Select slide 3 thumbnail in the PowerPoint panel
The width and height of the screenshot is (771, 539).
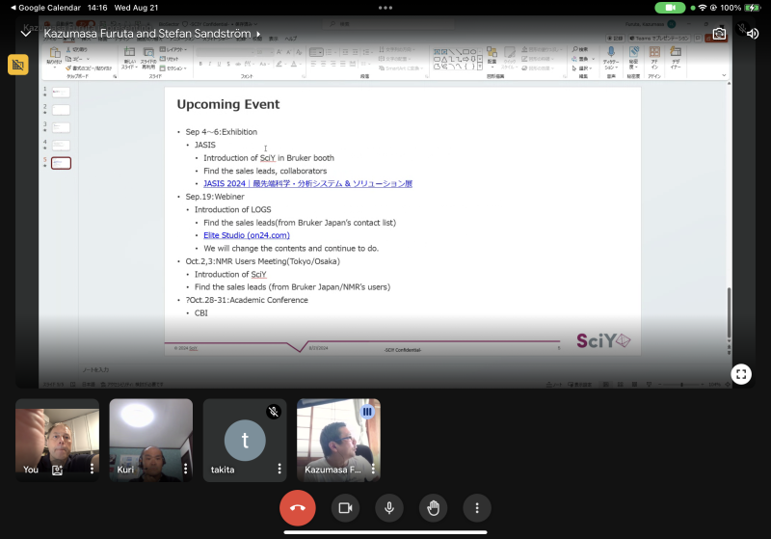tap(61, 127)
